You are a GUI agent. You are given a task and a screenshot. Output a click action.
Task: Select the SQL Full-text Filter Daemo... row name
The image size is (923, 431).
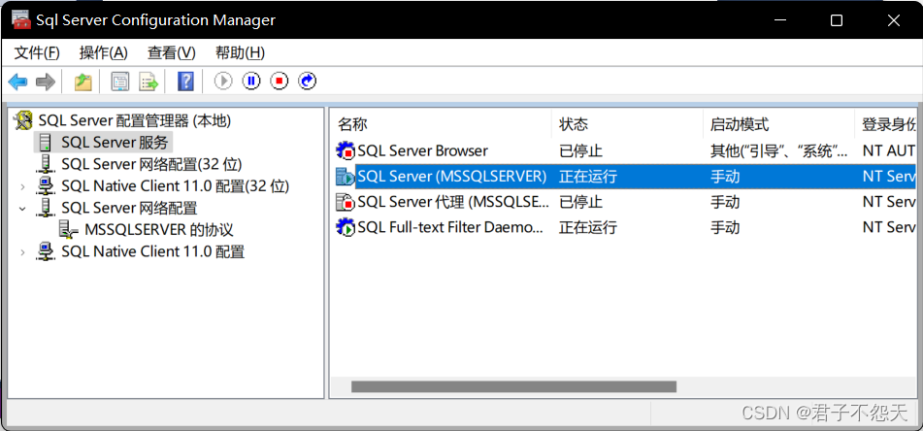[450, 227]
